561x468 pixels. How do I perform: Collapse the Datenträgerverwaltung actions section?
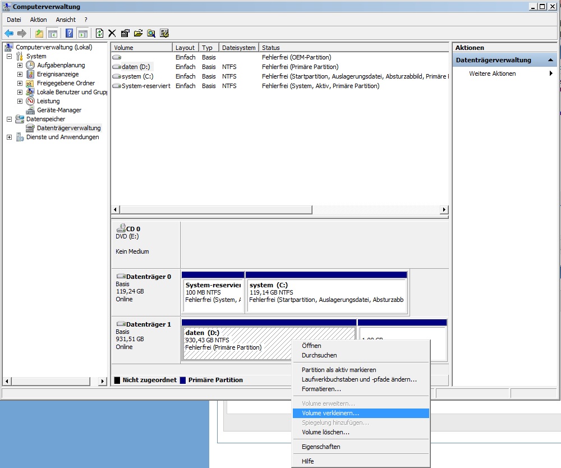(551, 60)
